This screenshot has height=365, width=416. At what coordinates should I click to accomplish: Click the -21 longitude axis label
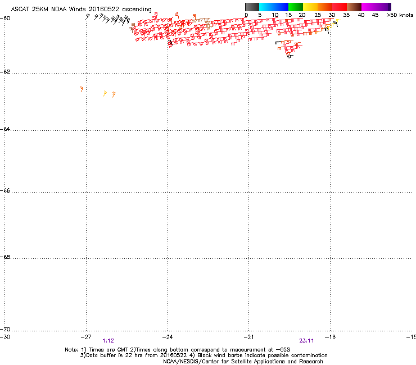point(248,337)
